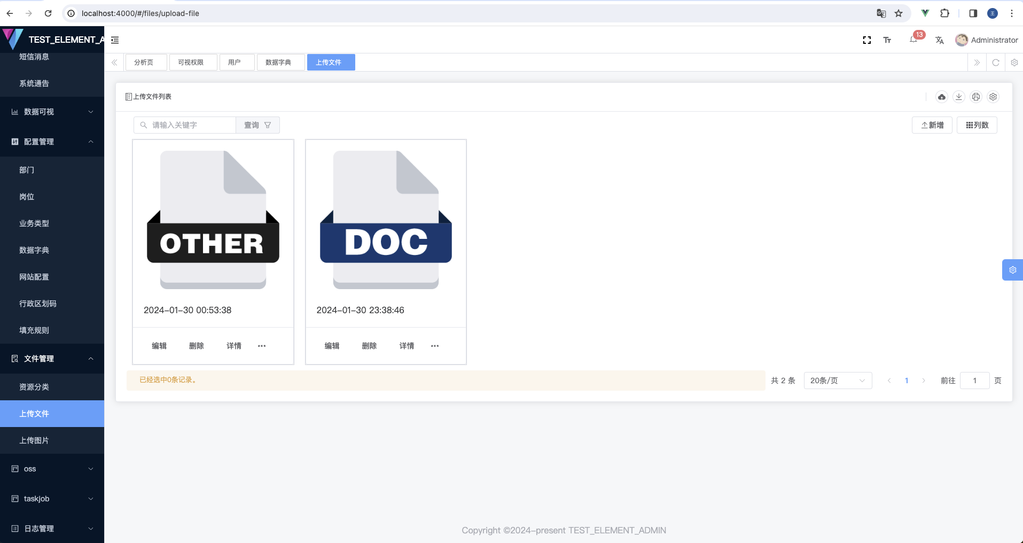This screenshot has height=543, width=1023.
Task: Click the 新增 upload button
Action: pos(932,125)
